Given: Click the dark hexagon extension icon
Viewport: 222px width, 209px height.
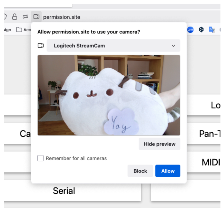Looking at the screenshot, I should (x=201, y=30).
